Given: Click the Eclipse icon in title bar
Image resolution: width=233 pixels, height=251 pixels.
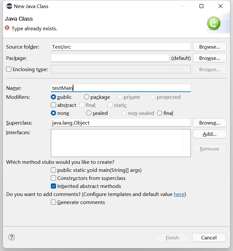Looking at the screenshot, I should [x=9, y=6].
